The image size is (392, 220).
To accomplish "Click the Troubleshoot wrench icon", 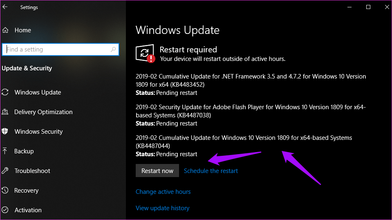I will coord(5,171).
